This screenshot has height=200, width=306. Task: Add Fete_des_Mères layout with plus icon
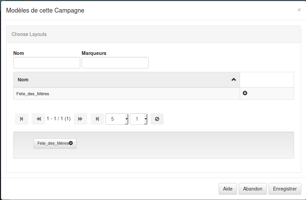[x=245, y=93]
